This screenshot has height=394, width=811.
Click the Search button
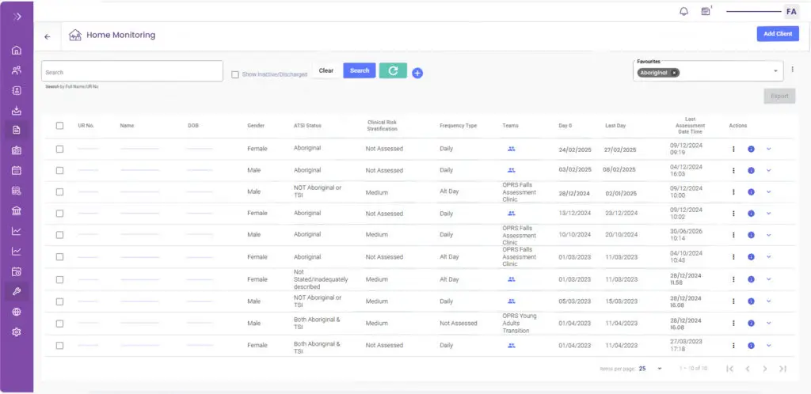coord(360,70)
